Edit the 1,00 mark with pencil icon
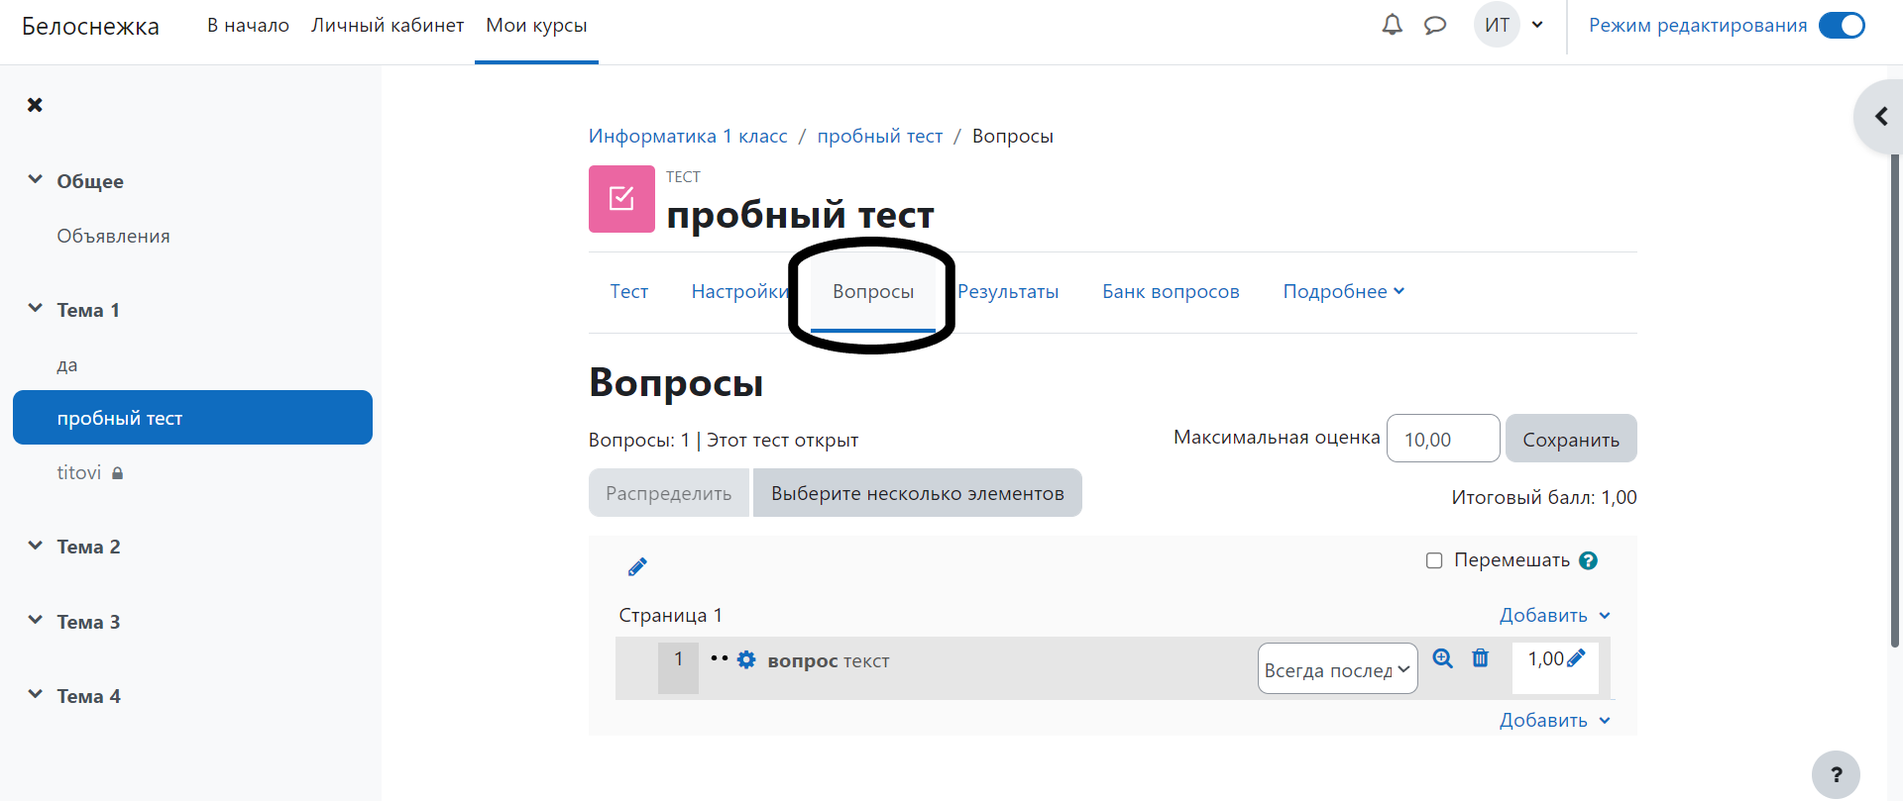The width and height of the screenshot is (1903, 801). coord(1576,658)
